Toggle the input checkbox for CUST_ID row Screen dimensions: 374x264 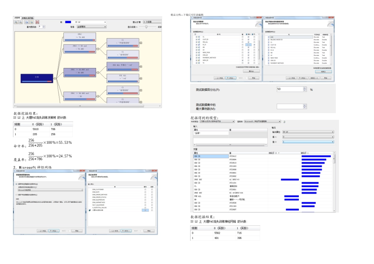248,39
